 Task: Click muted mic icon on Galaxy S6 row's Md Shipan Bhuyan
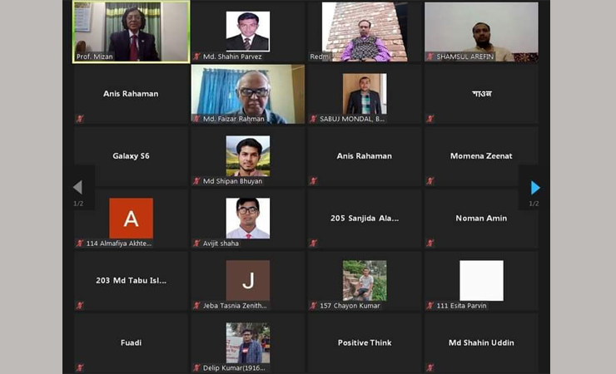point(196,180)
